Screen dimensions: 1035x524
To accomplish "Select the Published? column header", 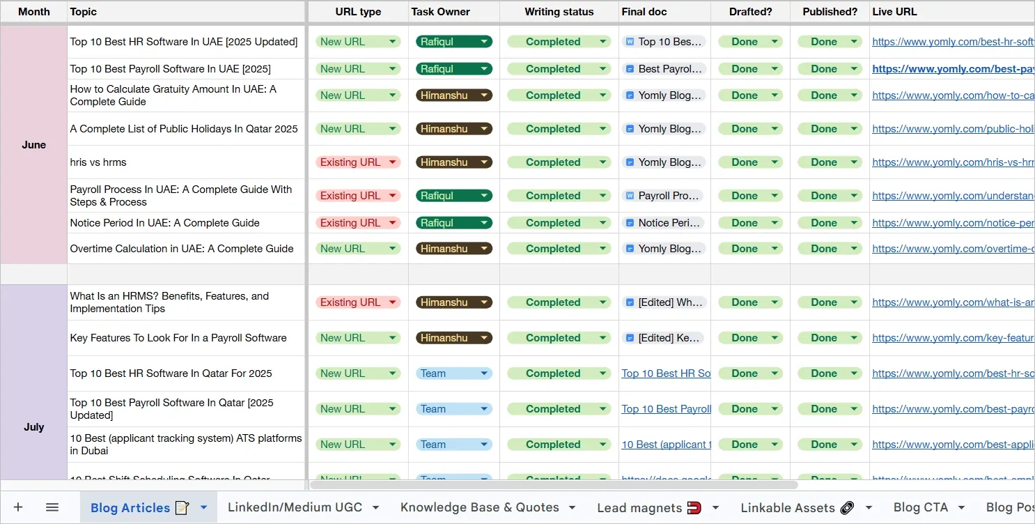I will (x=830, y=12).
